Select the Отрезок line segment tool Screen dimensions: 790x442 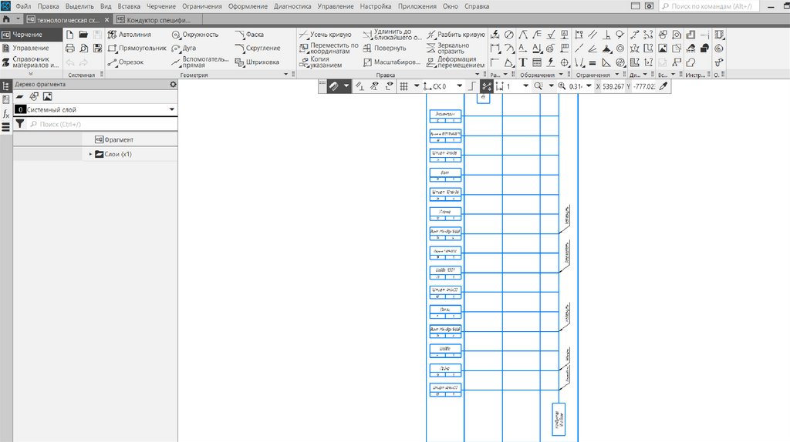[x=126, y=62]
